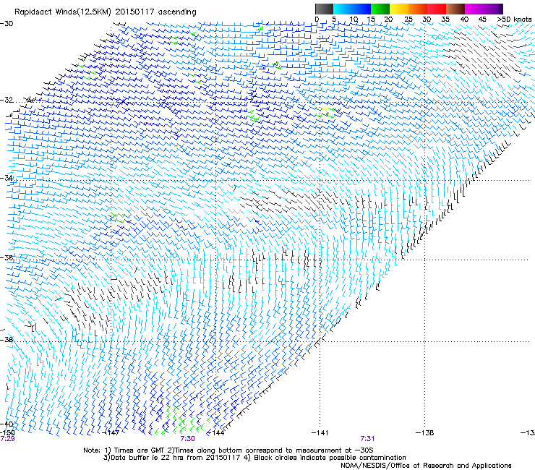This screenshot has height=470, width=535.
Task: Click the green 15-20 knots color band
Action: pyautogui.click(x=380, y=9)
